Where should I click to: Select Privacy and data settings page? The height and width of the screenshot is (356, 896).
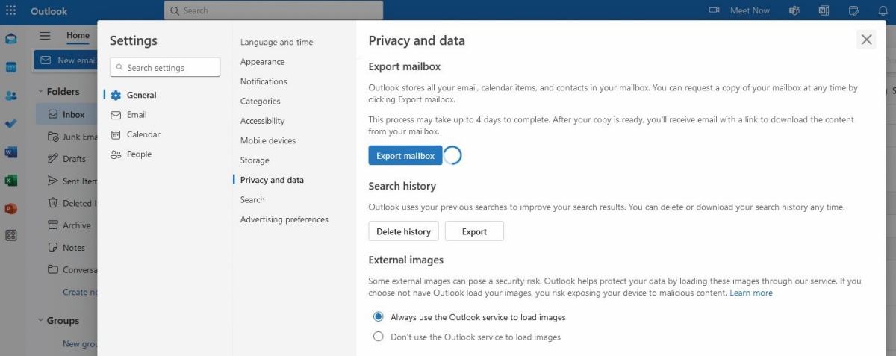(272, 180)
